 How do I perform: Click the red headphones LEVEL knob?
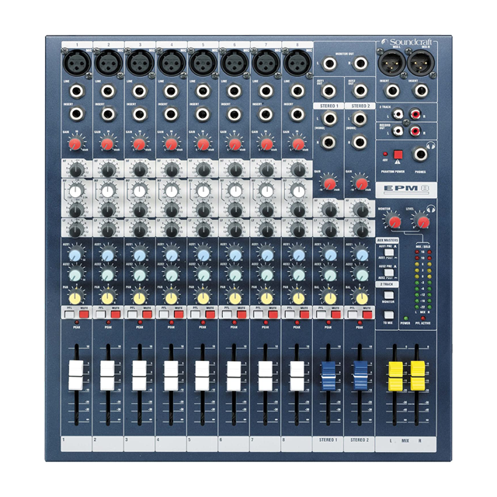tap(422, 221)
